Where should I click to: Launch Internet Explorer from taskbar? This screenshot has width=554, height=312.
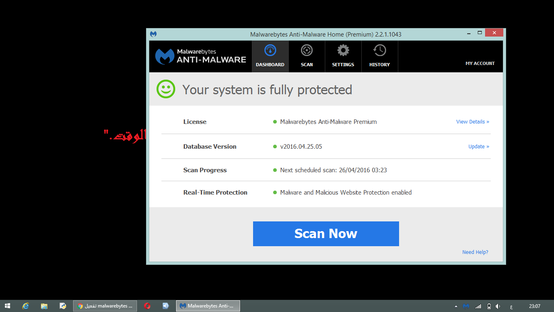point(26,306)
